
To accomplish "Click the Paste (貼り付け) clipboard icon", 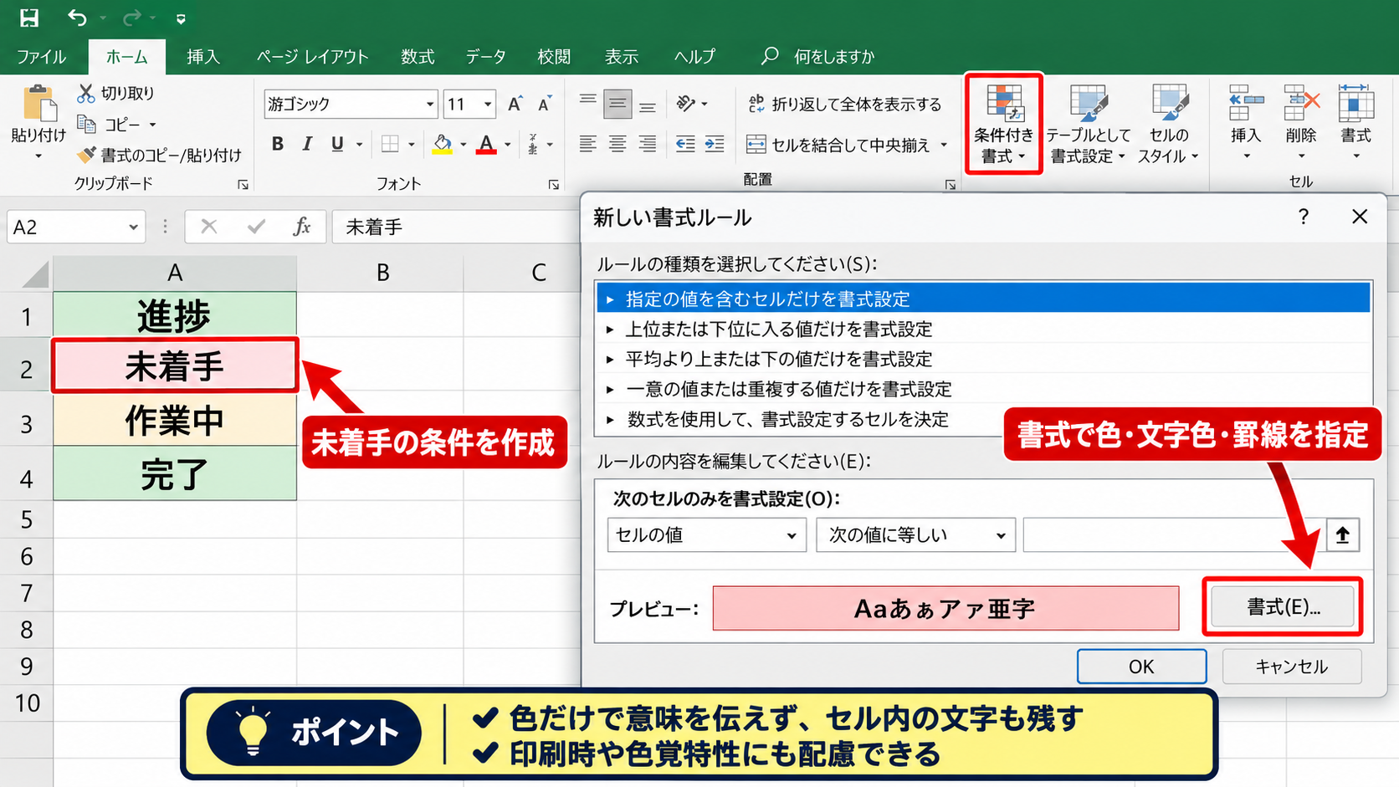I will click(38, 104).
